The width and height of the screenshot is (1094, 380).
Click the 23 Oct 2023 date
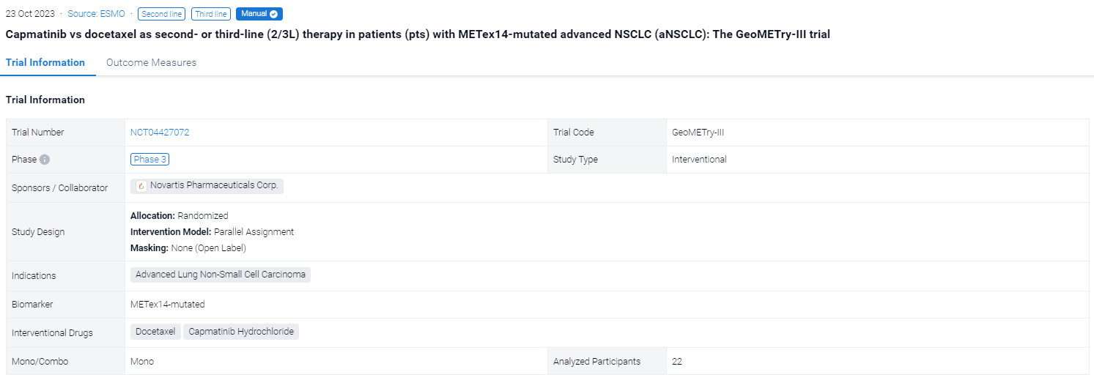pyautogui.click(x=30, y=14)
